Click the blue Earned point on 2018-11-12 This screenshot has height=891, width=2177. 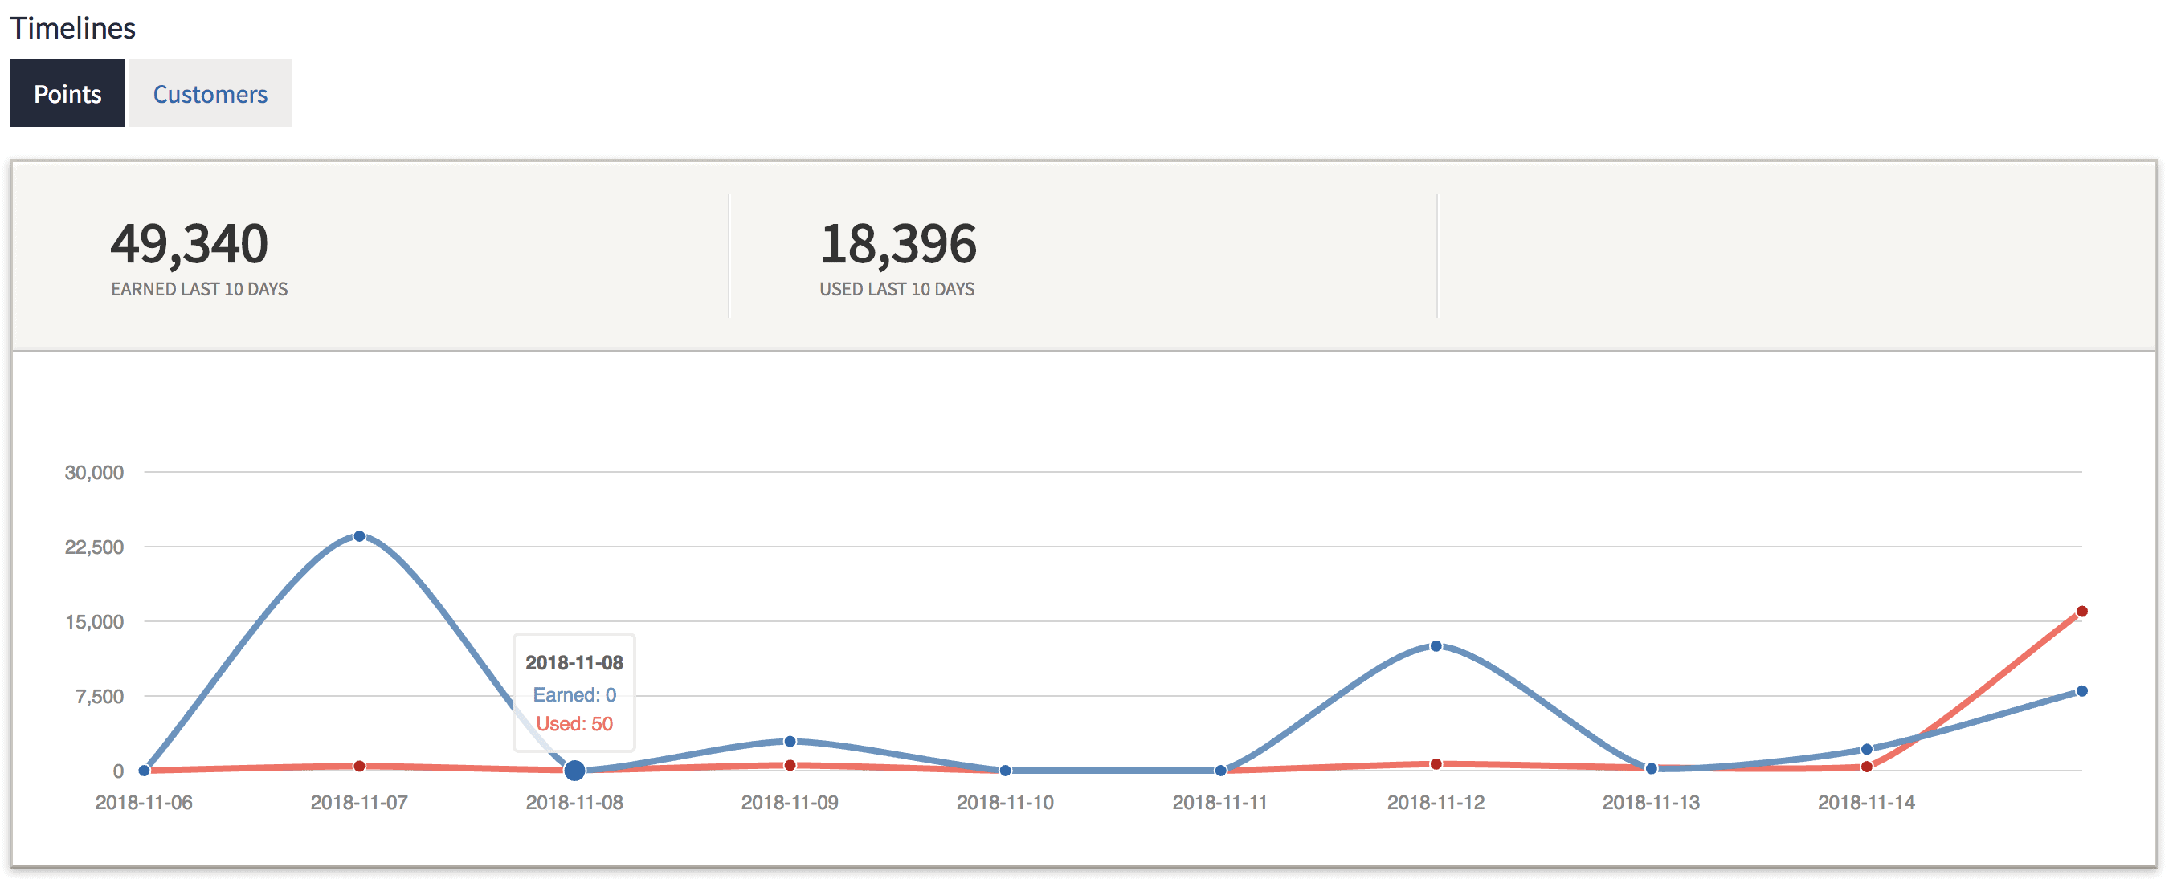point(1436,646)
